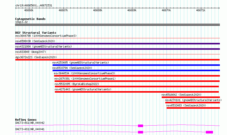Click the 46671k ruler tick label
The width and height of the screenshot is (227, 135).
[201, 10]
